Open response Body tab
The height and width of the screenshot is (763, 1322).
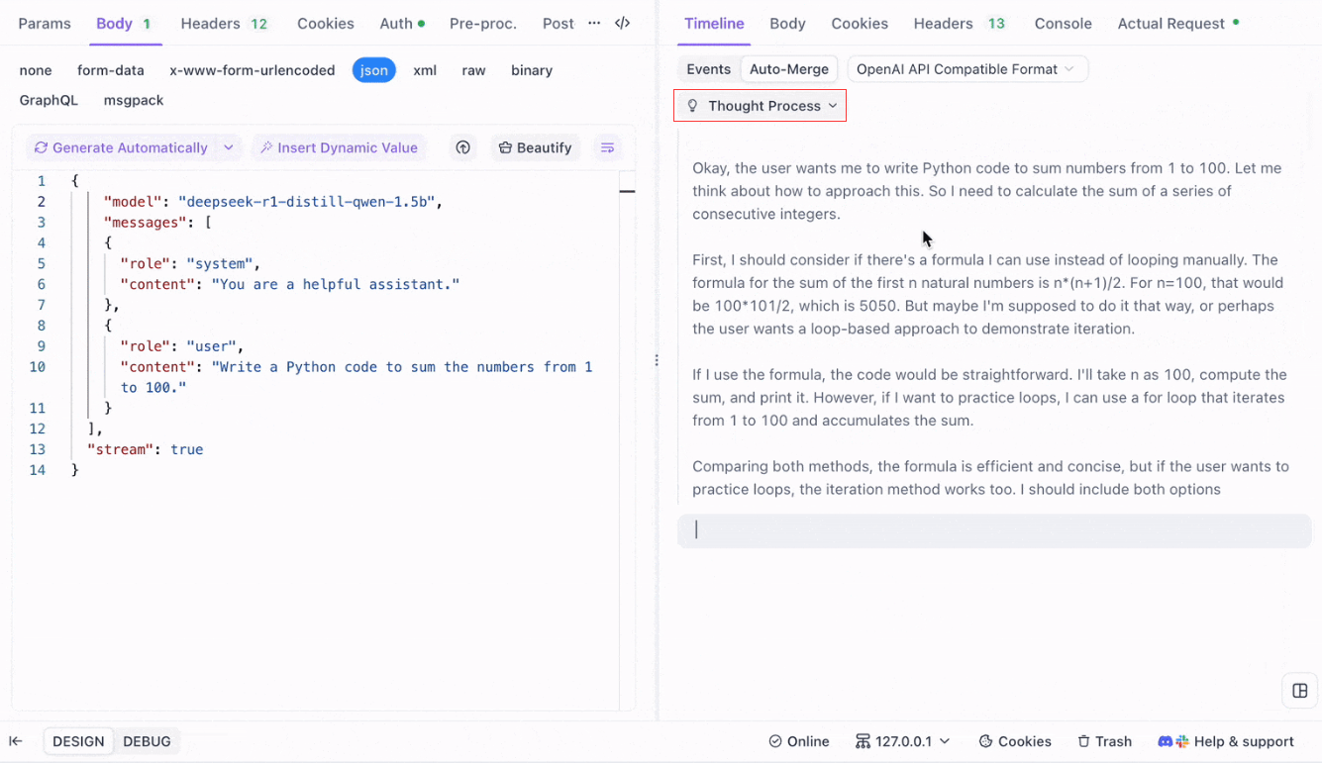pos(787,23)
